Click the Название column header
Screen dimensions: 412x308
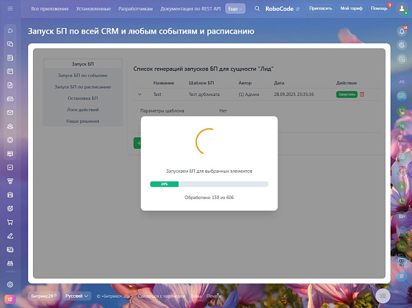tap(163, 83)
